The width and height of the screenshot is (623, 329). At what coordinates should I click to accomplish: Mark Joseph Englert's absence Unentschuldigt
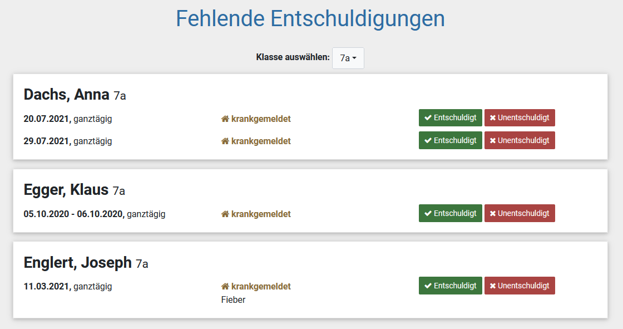point(520,286)
